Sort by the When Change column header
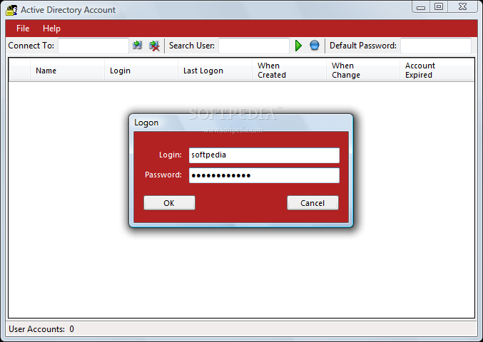483x342 pixels. 363,71
